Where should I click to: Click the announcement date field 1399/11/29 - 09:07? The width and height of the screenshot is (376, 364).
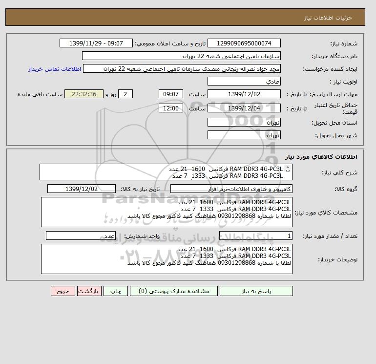pyautogui.click(x=96, y=43)
